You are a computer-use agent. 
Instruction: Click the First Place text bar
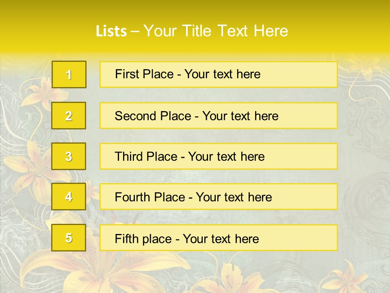click(x=219, y=74)
